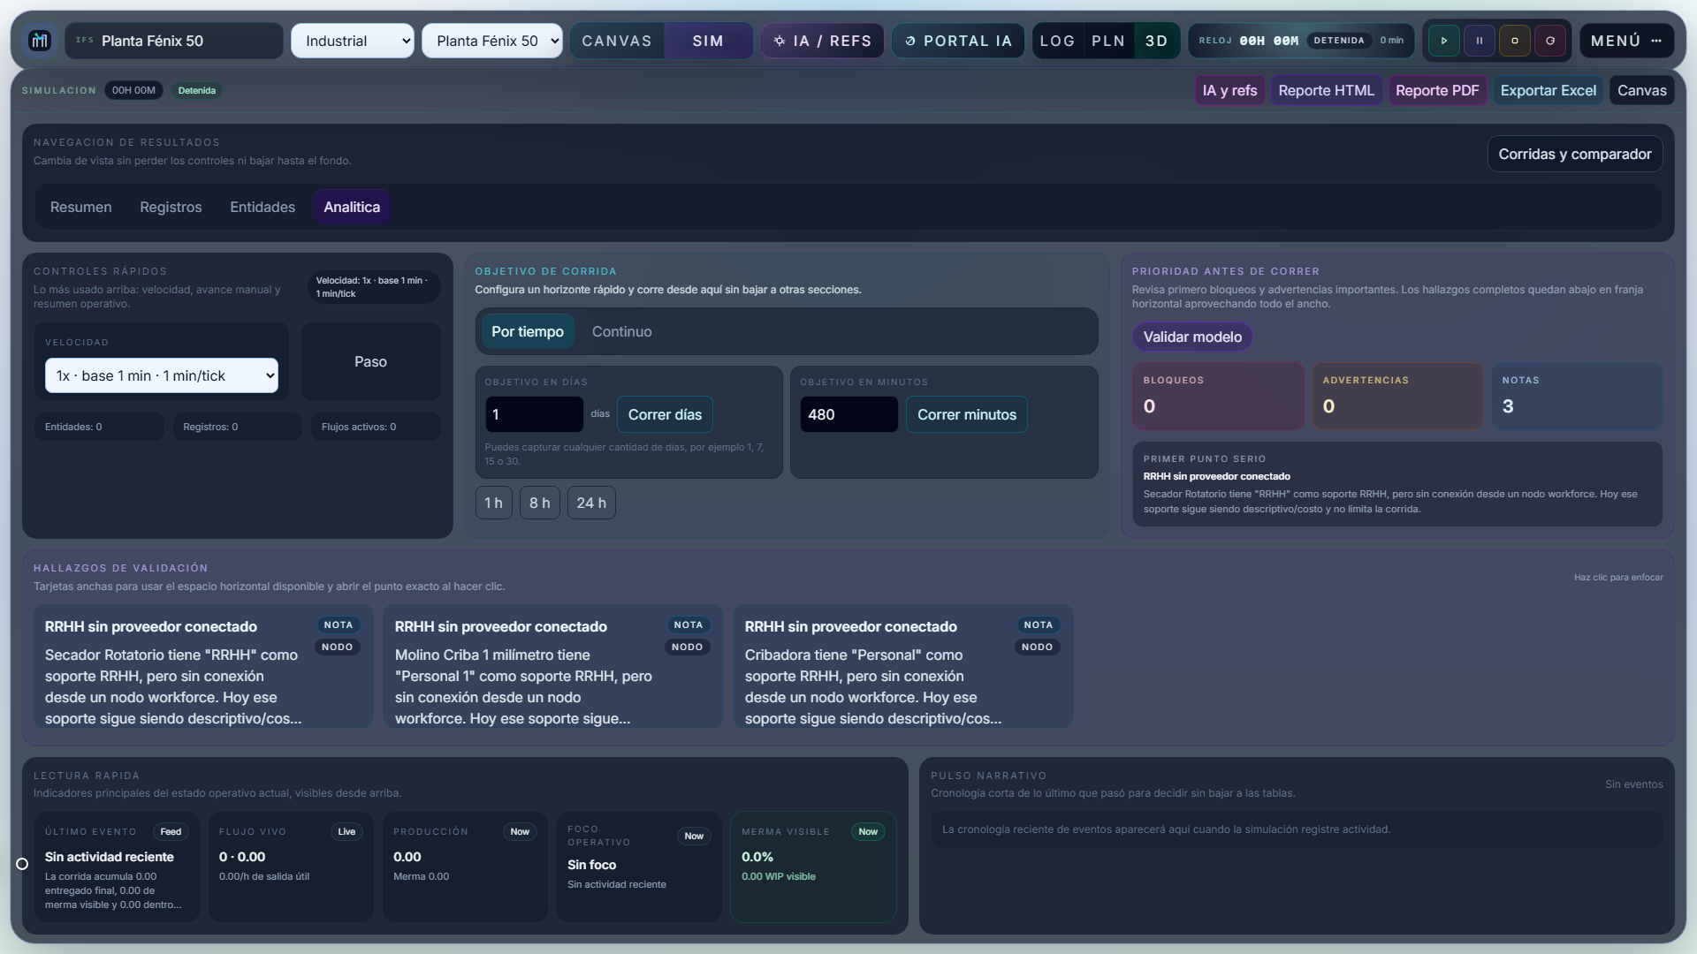Pause the simulation
Image resolution: width=1697 pixels, height=954 pixels.
click(1479, 41)
